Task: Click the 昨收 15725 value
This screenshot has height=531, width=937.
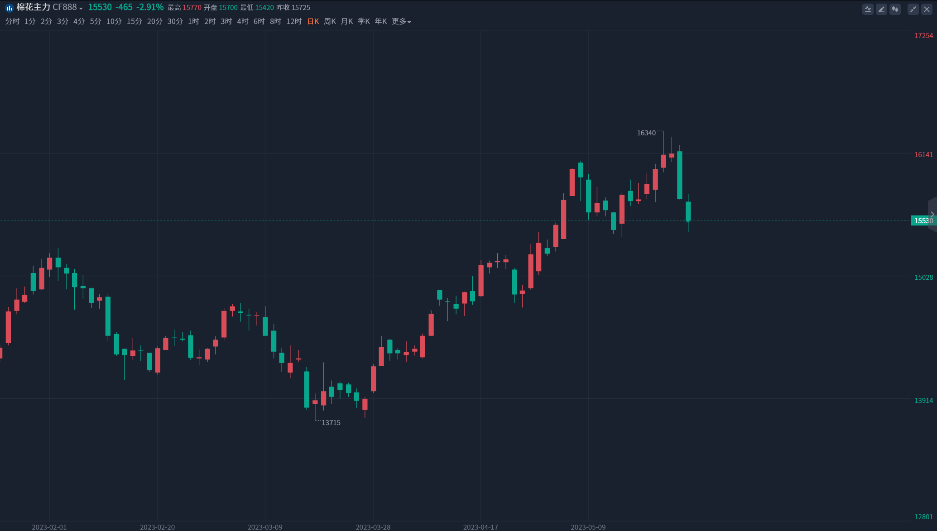Action: [293, 8]
